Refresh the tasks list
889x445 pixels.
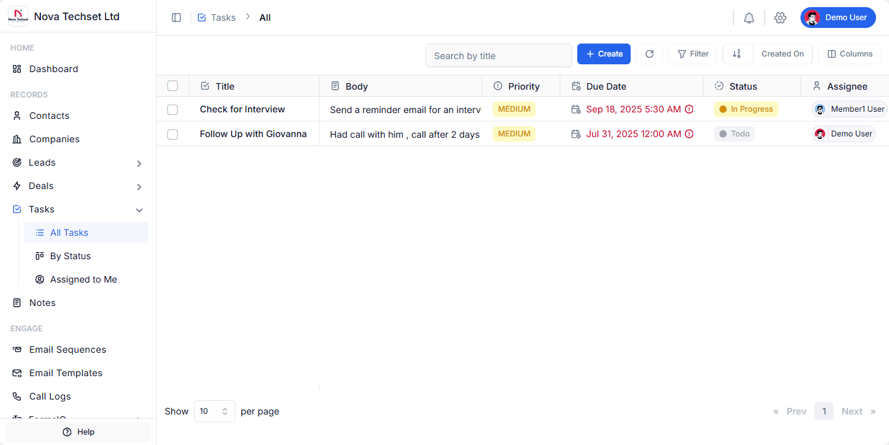pos(649,54)
